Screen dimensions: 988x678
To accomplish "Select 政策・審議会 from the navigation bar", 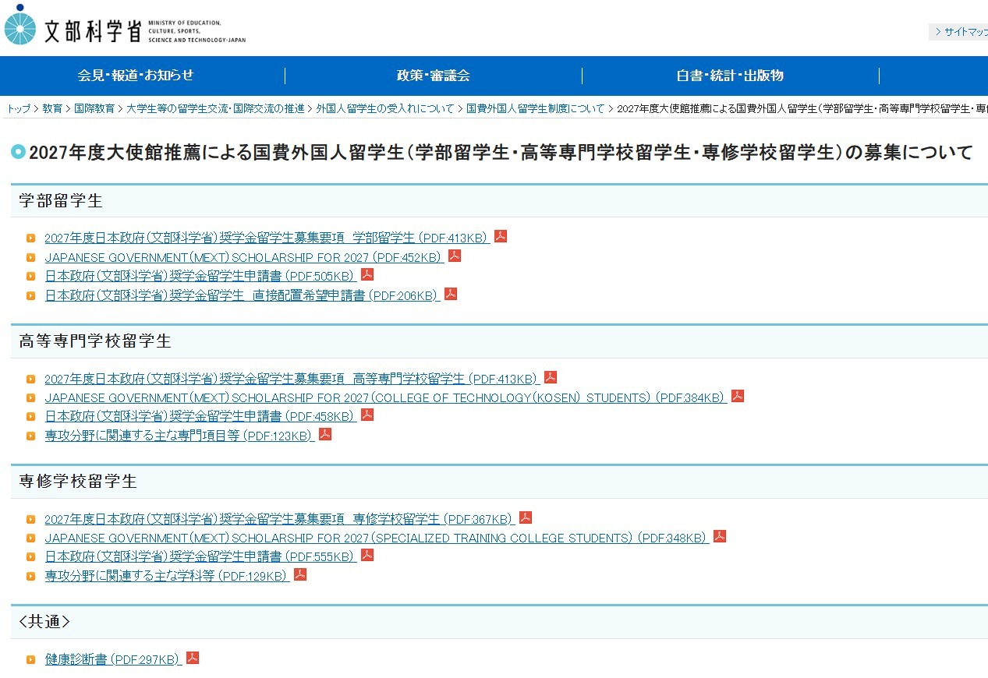I will click(434, 76).
